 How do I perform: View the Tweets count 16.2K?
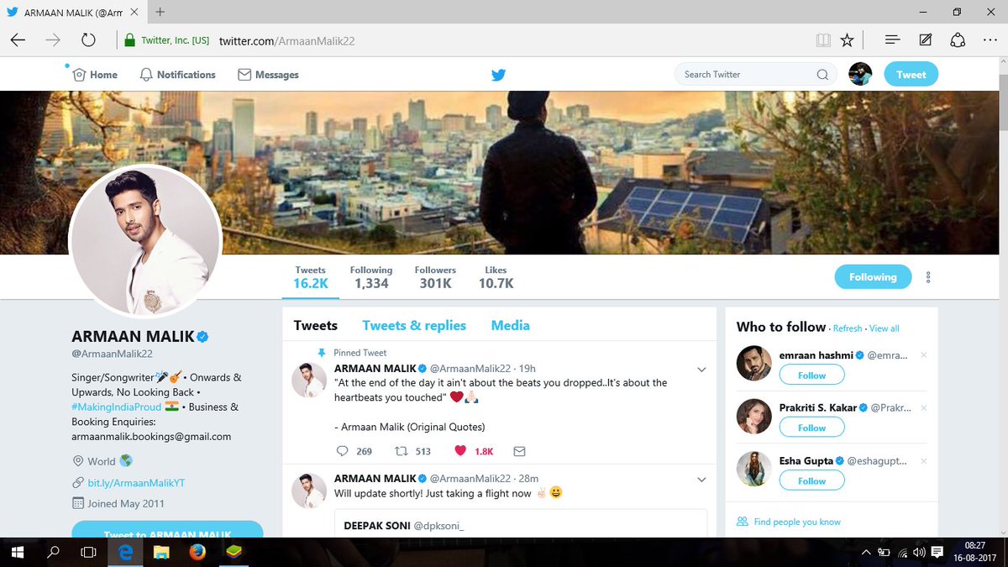(311, 277)
